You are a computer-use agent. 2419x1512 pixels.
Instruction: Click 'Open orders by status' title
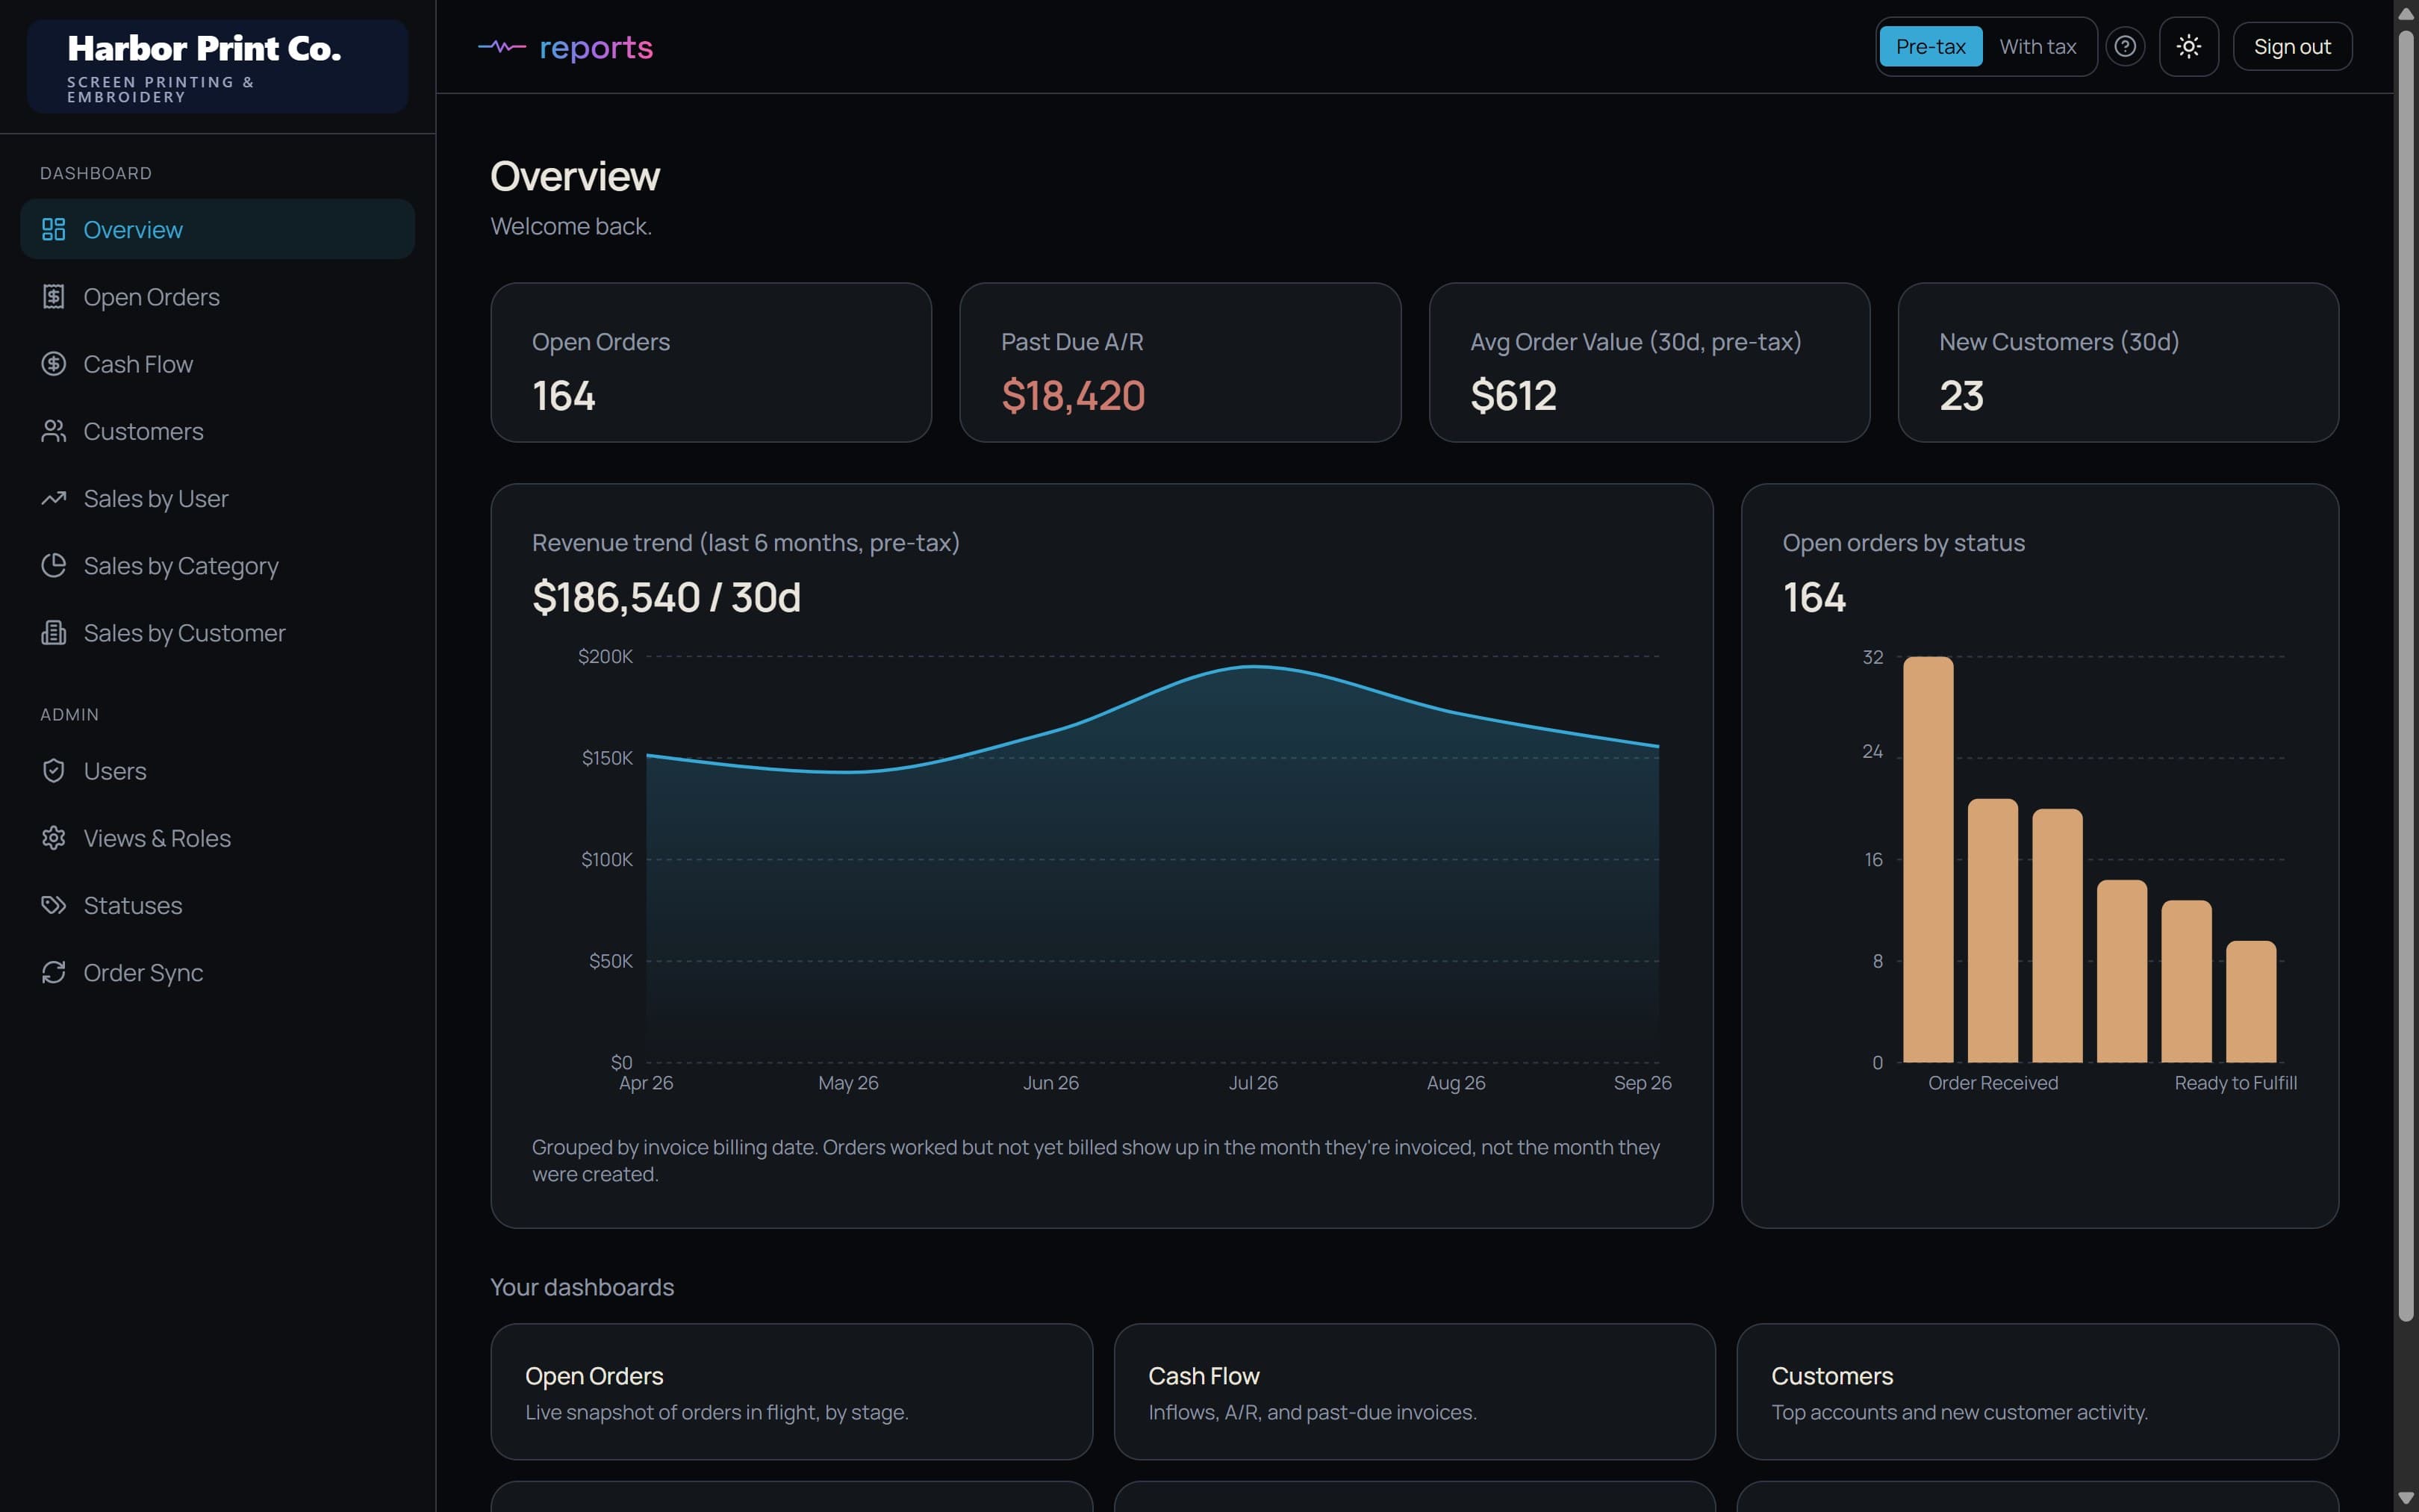(1903, 542)
